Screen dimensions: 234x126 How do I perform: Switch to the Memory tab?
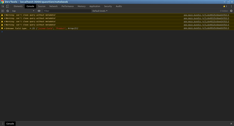pyautogui.click(x=81, y=6)
